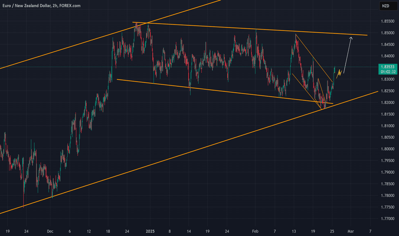Click the bar countdown timer 01:02:32
Viewport: 399px width, 236px height.
coord(387,72)
